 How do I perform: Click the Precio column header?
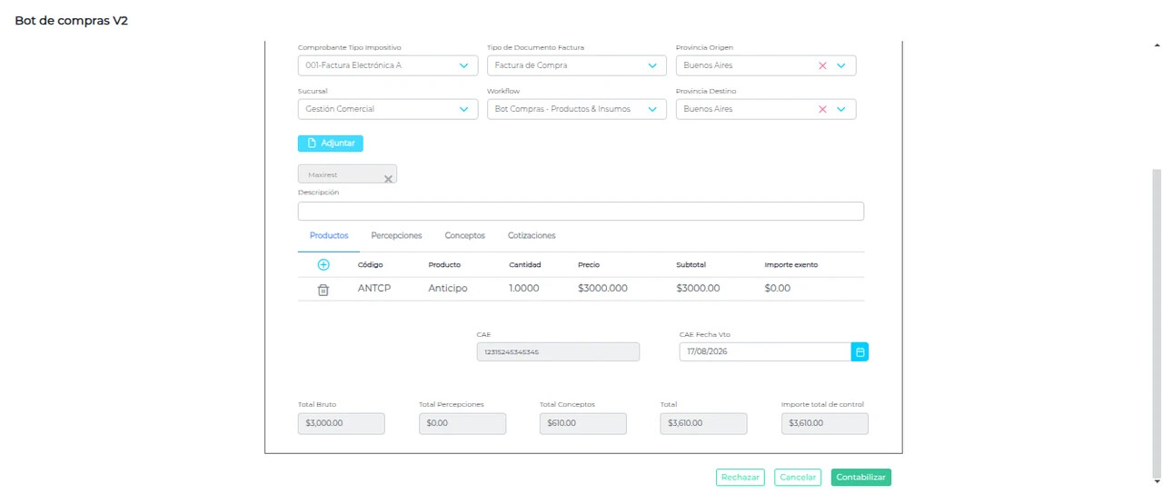(589, 265)
